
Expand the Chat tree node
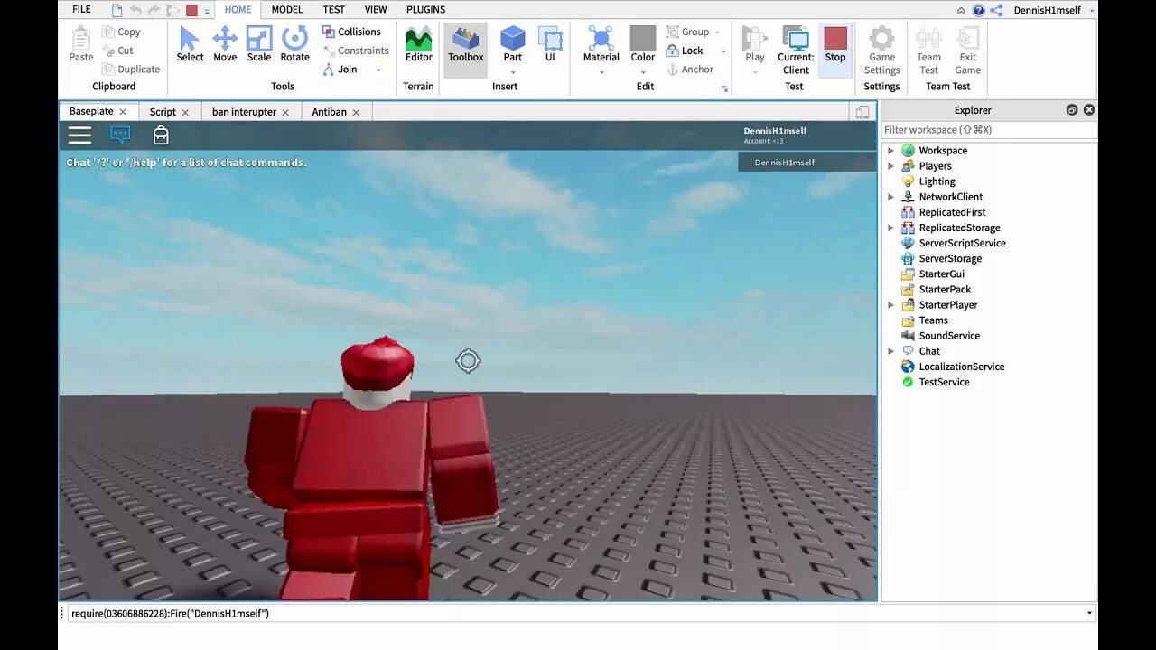(890, 351)
